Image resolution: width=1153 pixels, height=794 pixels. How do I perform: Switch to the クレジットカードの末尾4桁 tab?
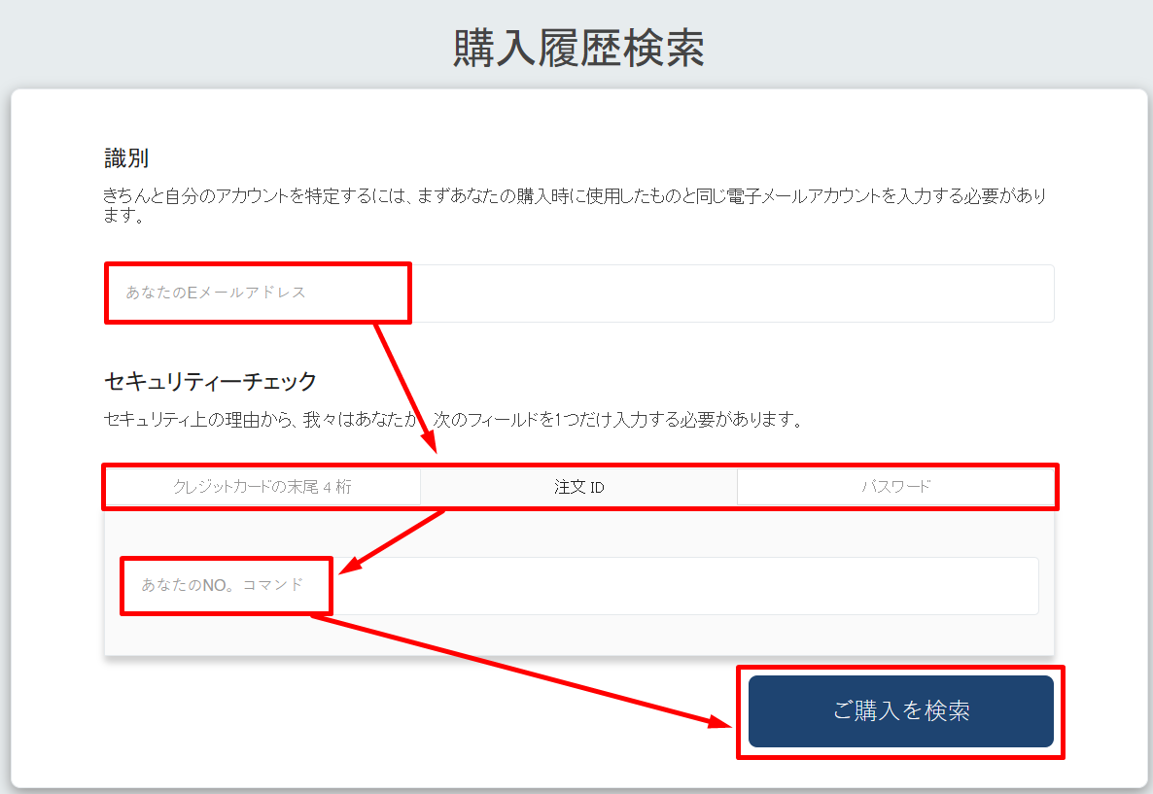(x=262, y=487)
